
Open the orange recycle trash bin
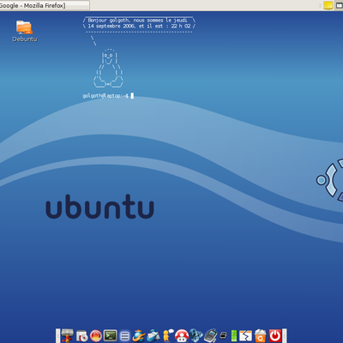tap(261, 335)
